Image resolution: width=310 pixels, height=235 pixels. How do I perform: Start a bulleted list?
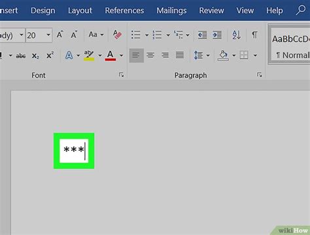point(135,35)
